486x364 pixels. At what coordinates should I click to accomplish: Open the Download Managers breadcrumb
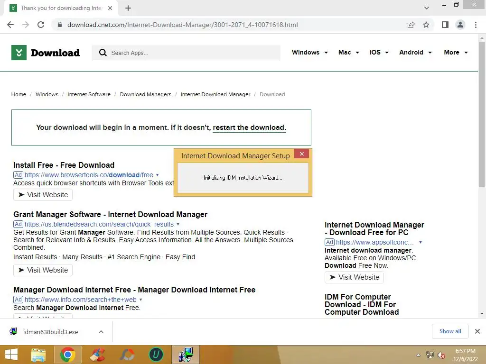click(145, 94)
